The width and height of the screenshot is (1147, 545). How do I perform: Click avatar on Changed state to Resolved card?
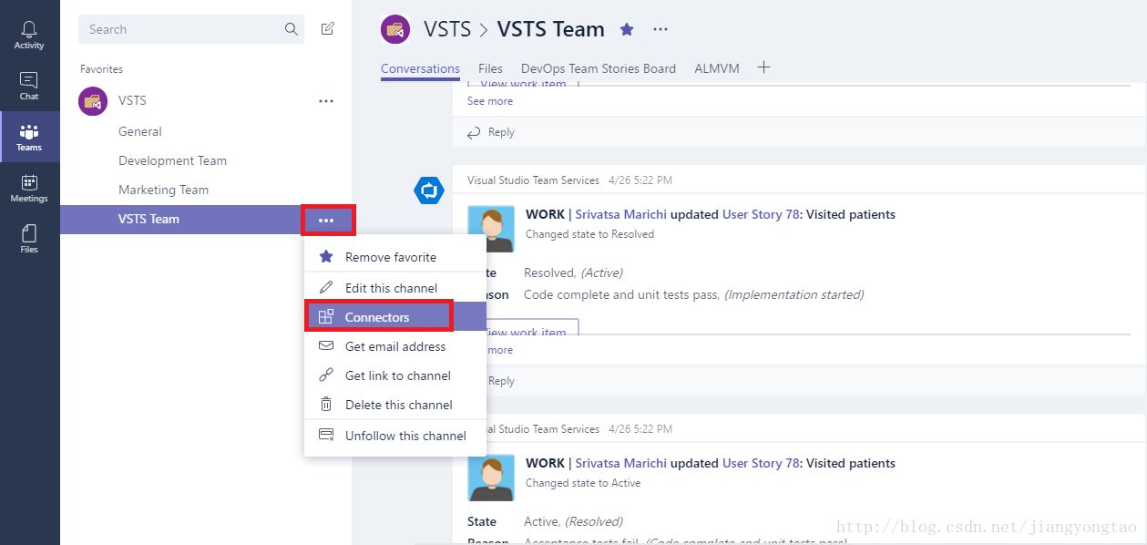click(491, 229)
